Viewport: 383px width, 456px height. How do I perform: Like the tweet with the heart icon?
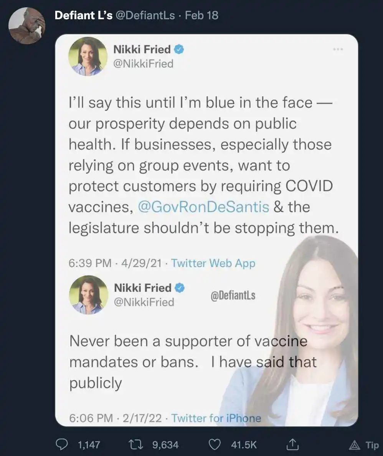pyautogui.click(x=215, y=444)
